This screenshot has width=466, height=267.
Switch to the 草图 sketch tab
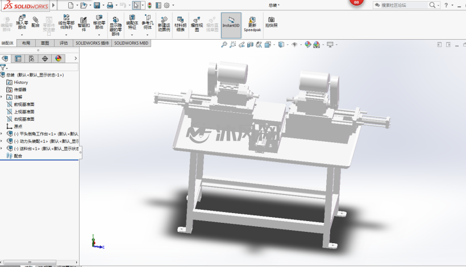(45, 43)
